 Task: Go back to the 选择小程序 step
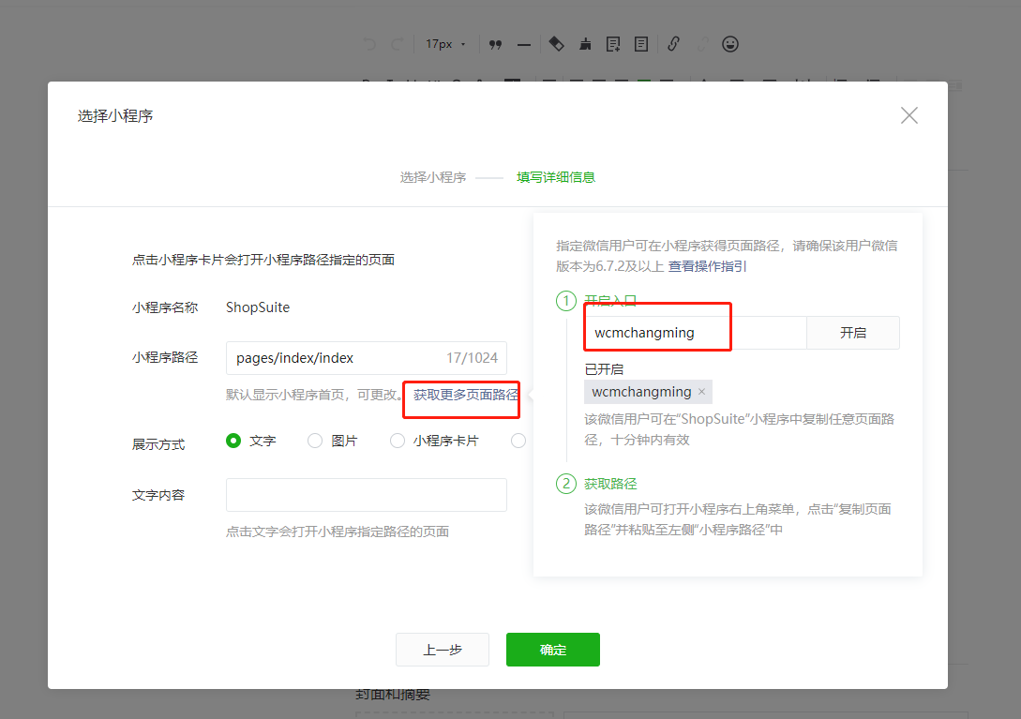433,177
